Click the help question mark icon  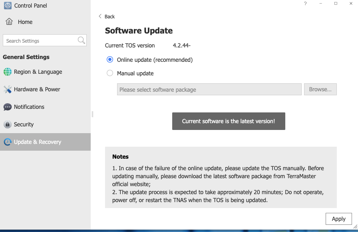305,4
